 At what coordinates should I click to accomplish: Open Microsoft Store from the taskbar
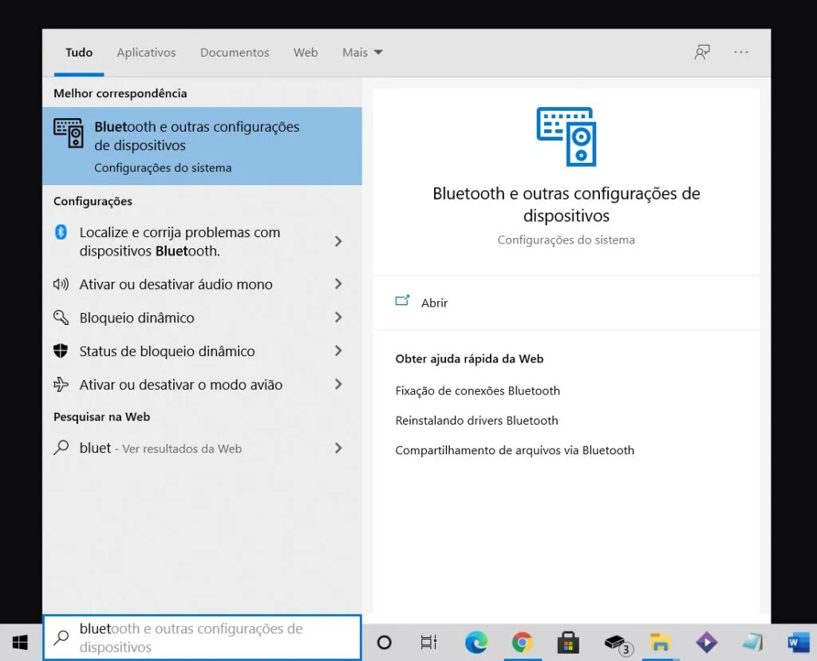[x=568, y=642]
